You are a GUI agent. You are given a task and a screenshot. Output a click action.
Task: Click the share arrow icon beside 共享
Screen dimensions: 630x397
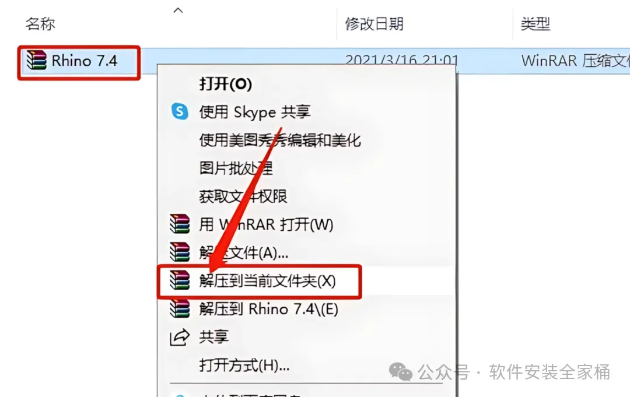[x=179, y=337]
